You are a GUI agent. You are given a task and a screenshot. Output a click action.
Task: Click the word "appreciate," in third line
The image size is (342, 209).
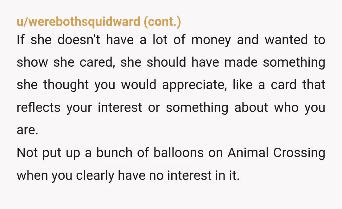click(194, 85)
